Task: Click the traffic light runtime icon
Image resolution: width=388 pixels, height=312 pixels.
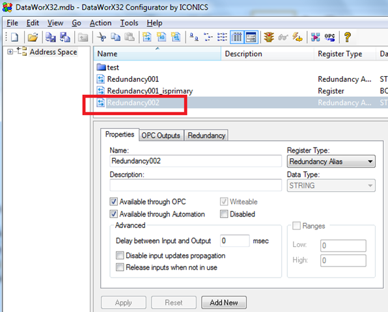Action: [269, 37]
